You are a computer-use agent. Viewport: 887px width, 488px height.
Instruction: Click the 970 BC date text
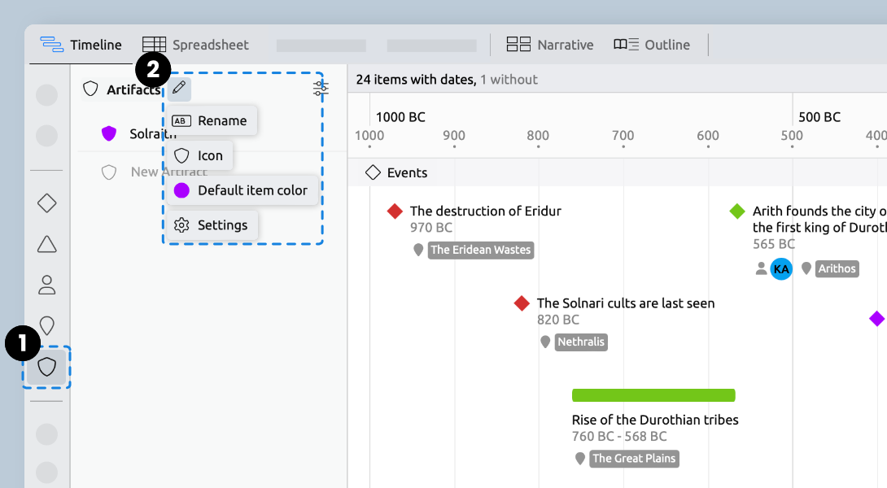click(431, 228)
